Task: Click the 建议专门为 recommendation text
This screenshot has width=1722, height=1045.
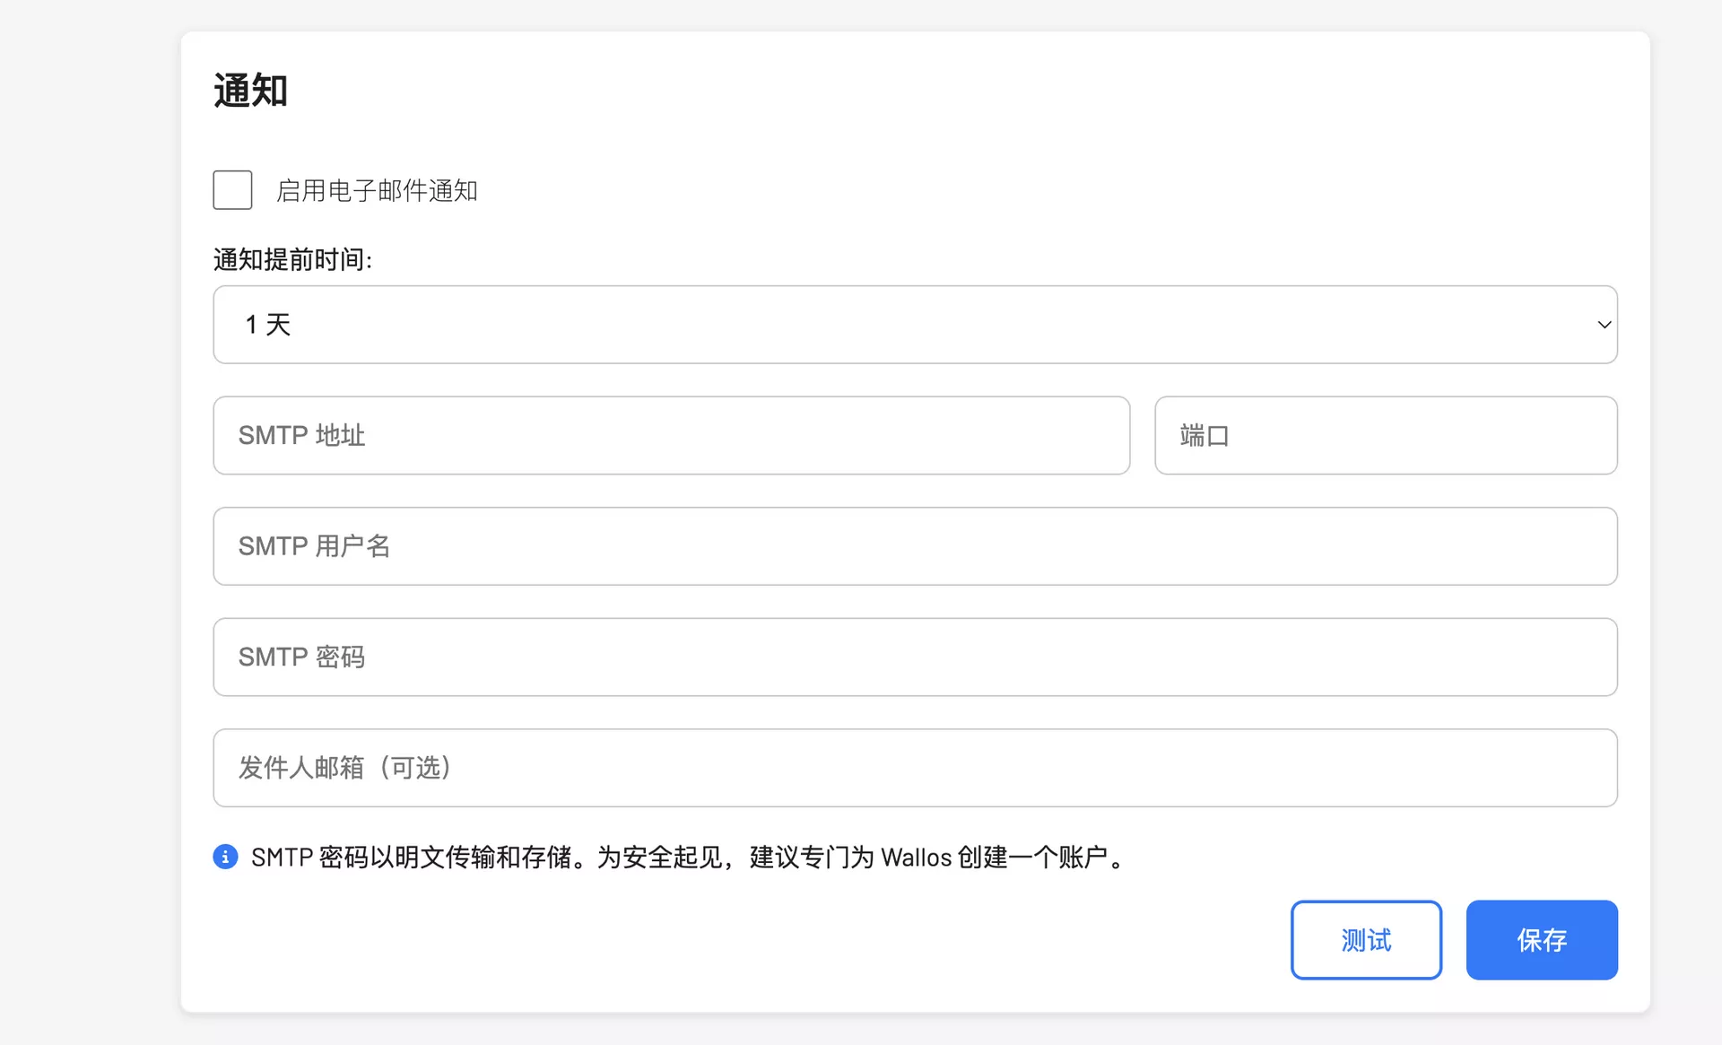Action: (x=812, y=858)
